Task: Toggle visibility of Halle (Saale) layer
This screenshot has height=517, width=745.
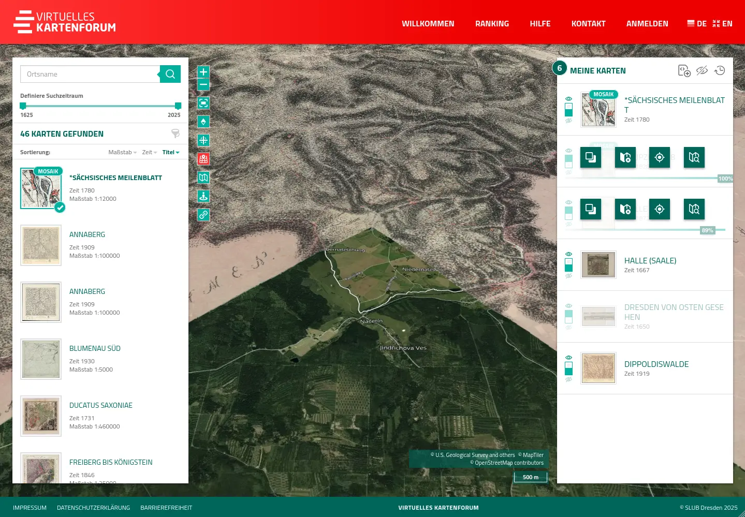Action: (568, 265)
